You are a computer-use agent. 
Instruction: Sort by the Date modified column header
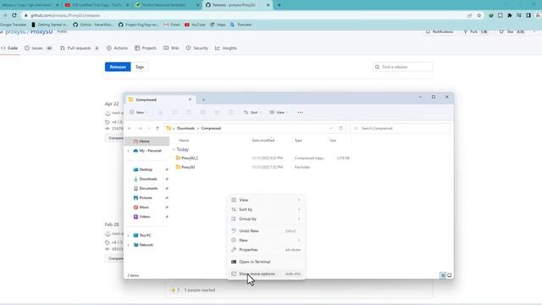[263, 141]
